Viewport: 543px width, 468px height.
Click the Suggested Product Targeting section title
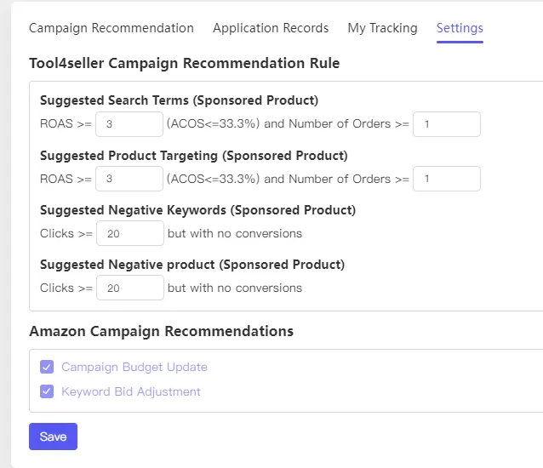point(193,156)
